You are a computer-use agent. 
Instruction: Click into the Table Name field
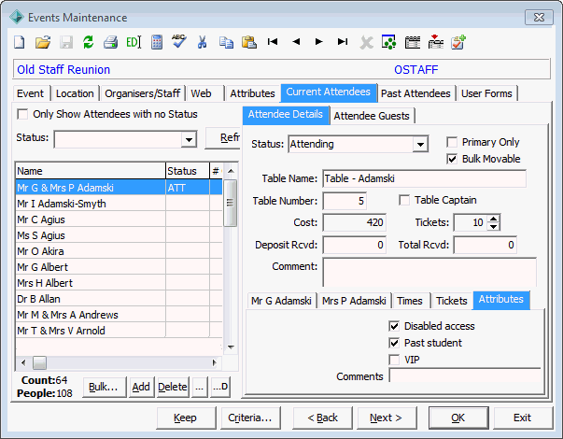click(x=424, y=178)
